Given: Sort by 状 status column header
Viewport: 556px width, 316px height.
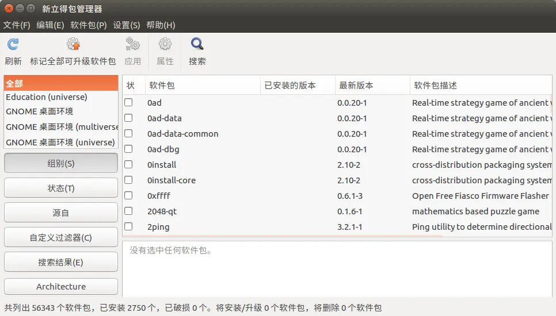Looking at the screenshot, I should point(134,85).
